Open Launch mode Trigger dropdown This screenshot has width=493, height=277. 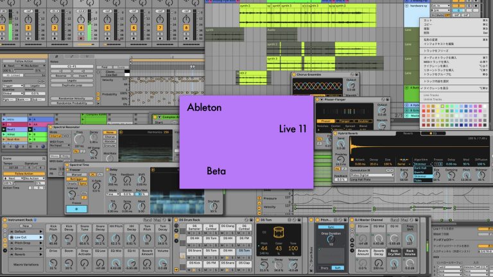point(13,86)
